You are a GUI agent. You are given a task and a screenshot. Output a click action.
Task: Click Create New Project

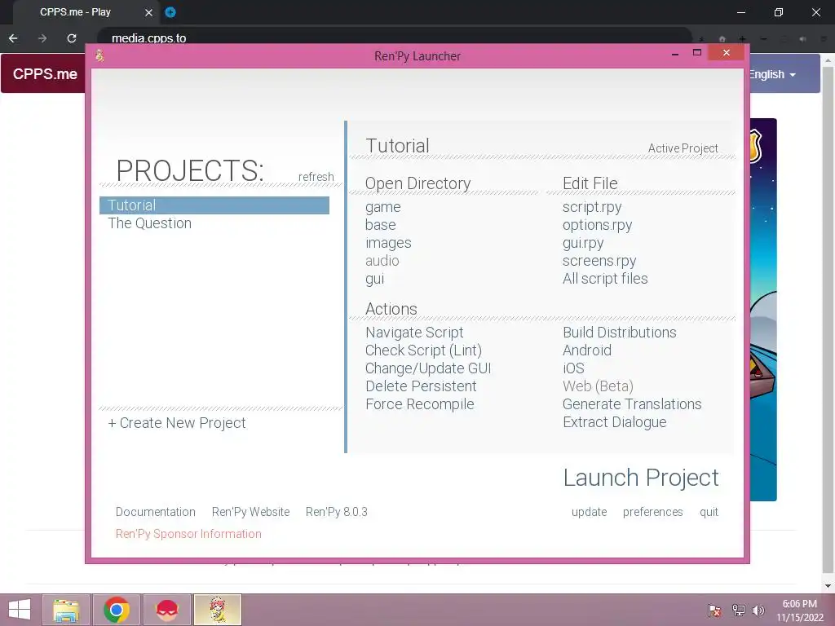[177, 423]
